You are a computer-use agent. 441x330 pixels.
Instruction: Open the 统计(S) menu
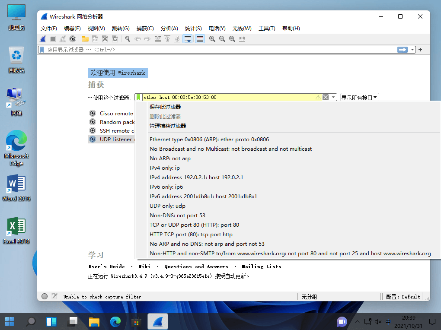pos(193,29)
